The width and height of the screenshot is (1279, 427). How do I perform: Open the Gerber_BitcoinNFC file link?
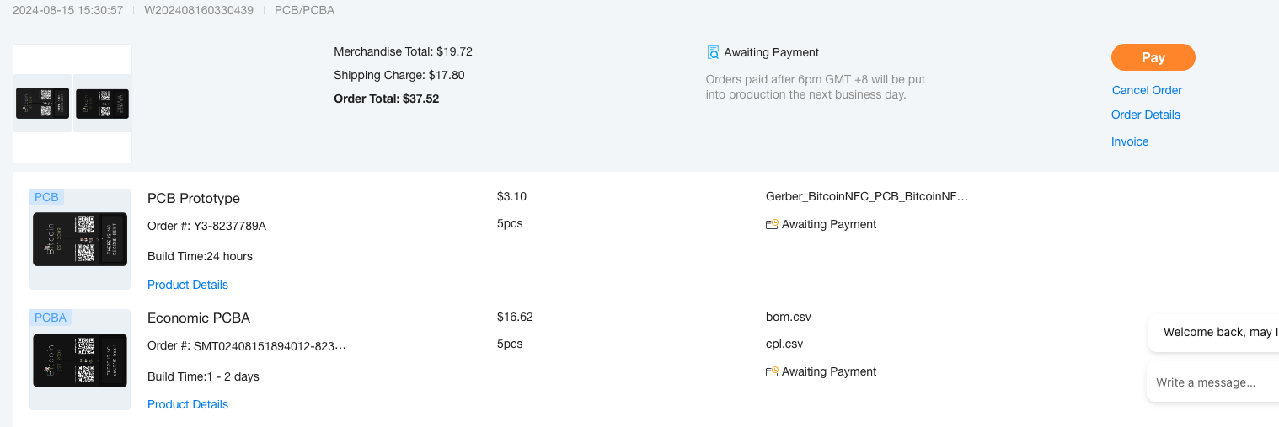click(867, 196)
